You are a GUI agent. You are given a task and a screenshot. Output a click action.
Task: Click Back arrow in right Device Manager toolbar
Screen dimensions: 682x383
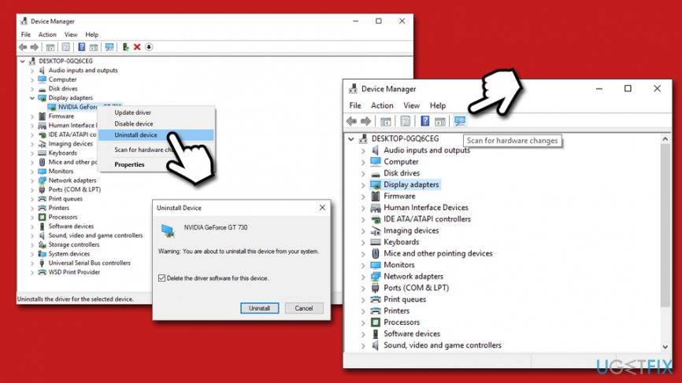pos(351,121)
